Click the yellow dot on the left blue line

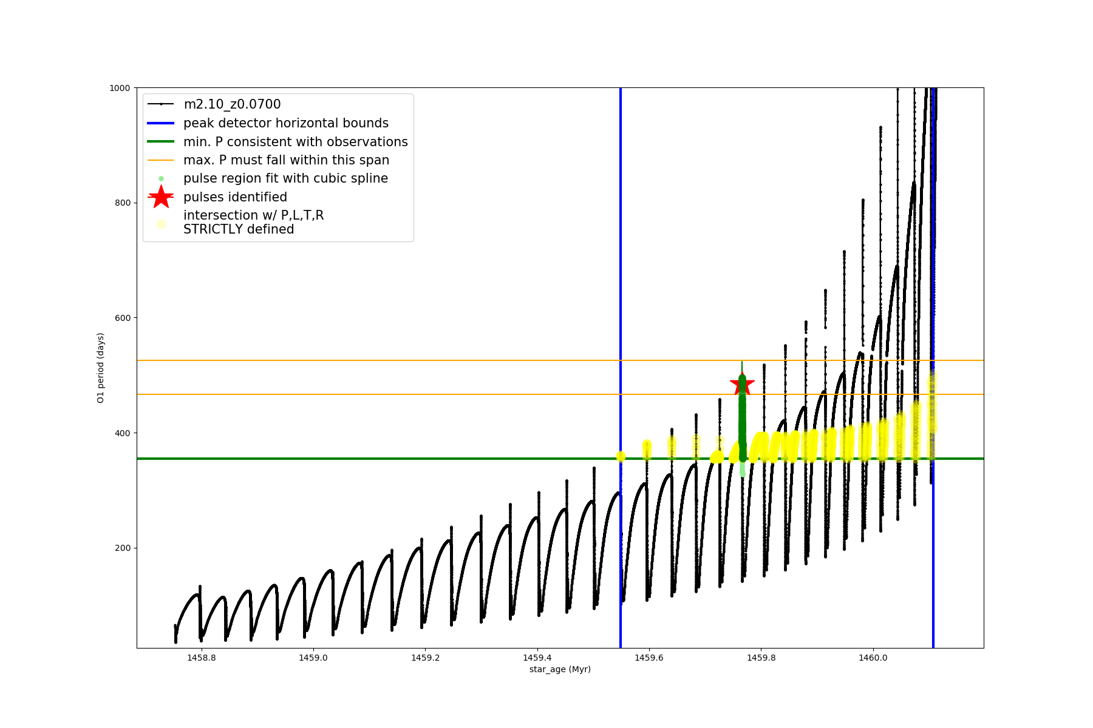pyautogui.click(x=621, y=456)
